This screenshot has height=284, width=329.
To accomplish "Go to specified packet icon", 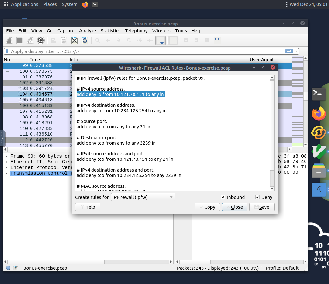I will point(129,40).
